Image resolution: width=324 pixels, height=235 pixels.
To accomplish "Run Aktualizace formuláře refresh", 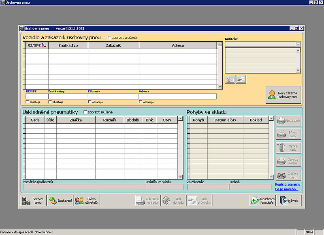I will pos(262,201).
